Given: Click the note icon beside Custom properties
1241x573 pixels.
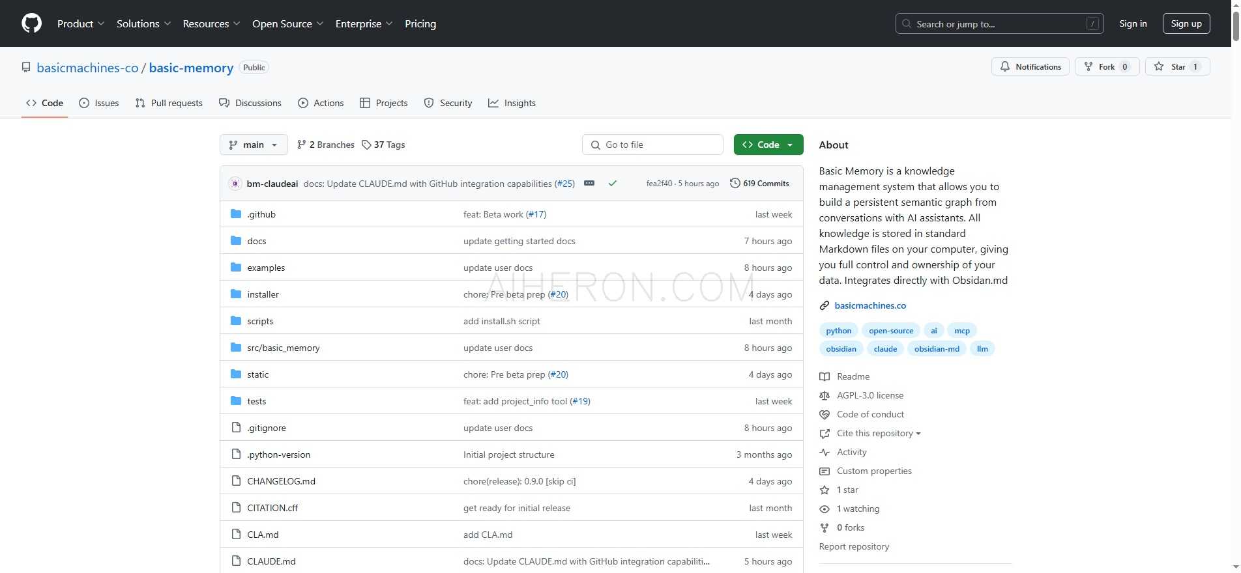Looking at the screenshot, I should click(x=825, y=471).
